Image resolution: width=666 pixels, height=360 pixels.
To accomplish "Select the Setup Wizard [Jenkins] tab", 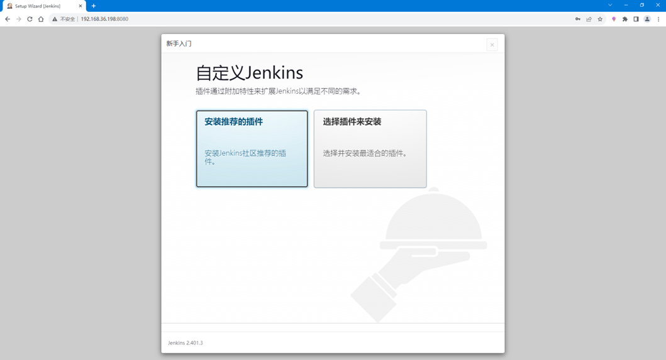I will click(44, 6).
